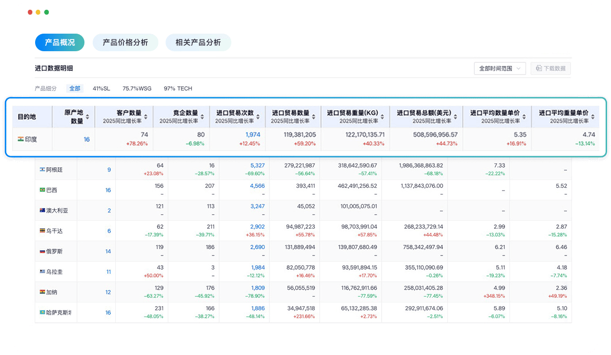Switch to the 产品价格分析 tab
Image resolution: width=611 pixels, height=355 pixels.
tap(125, 42)
